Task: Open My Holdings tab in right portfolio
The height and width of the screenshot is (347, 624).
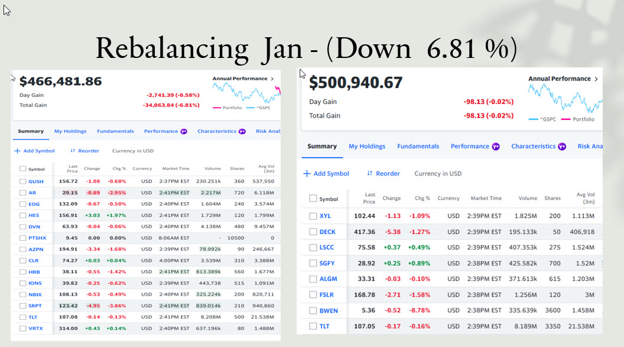Action: tap(367, 147)
